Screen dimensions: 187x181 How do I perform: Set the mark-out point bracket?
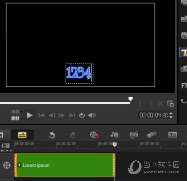click(x=151, y=104)
